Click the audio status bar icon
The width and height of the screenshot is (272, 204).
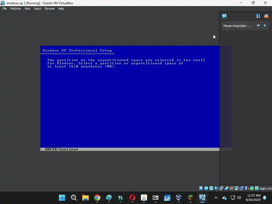click(216, 188)
